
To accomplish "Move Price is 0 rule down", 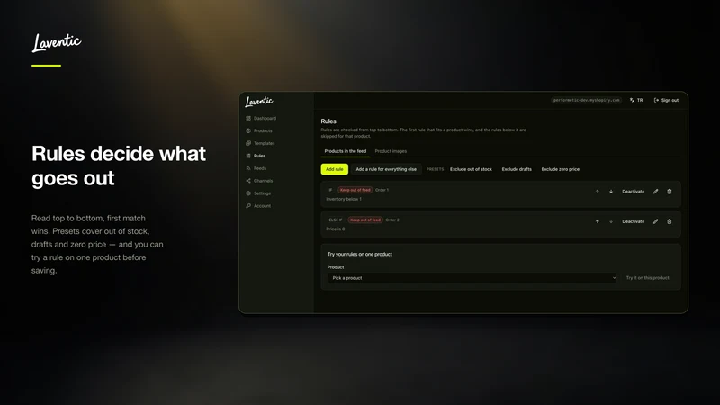I will point(611,221).
